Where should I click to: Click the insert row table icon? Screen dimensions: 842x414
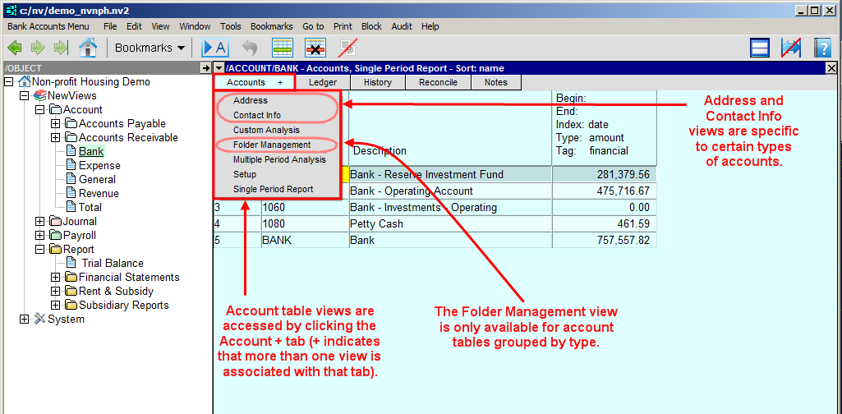[283, 48]
